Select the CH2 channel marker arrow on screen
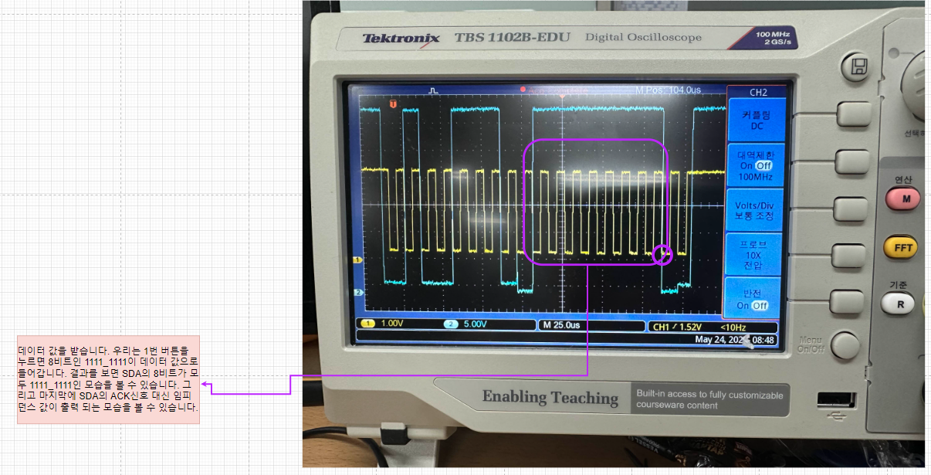Image resolution: width=931 pixels, height=475 pixels. point(358,293)
